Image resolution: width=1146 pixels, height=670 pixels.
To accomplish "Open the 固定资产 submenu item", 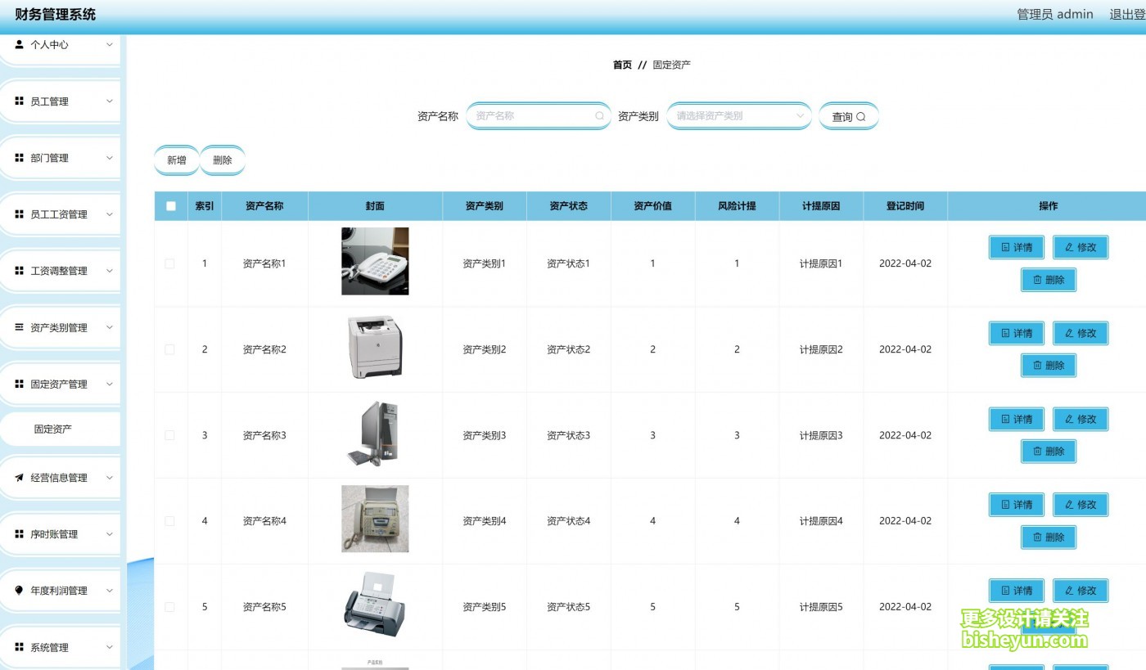I will point(60,429).
